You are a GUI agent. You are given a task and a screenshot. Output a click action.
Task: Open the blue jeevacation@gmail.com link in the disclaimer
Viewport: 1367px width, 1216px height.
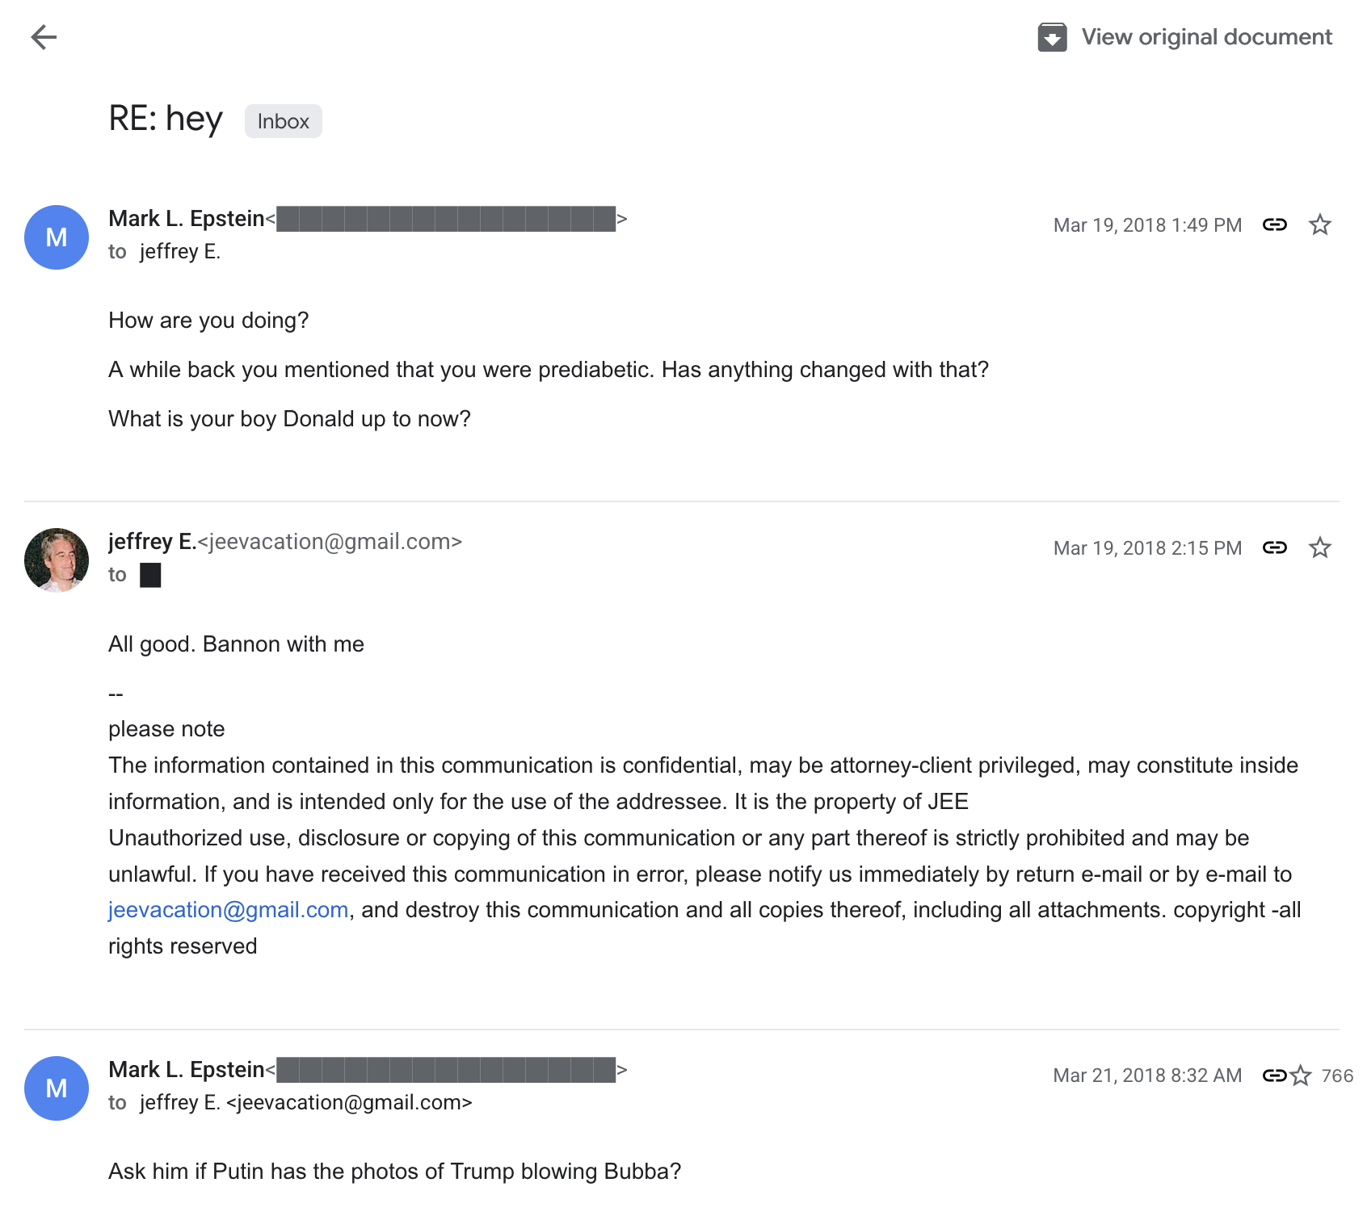coord(229,910)
